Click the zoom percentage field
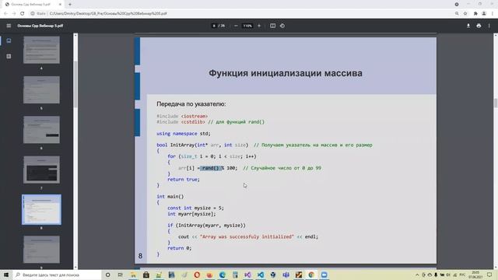 247,26
